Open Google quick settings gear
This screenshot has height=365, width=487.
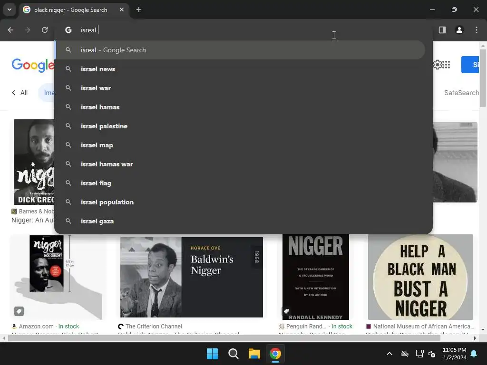tap(437, 65)
